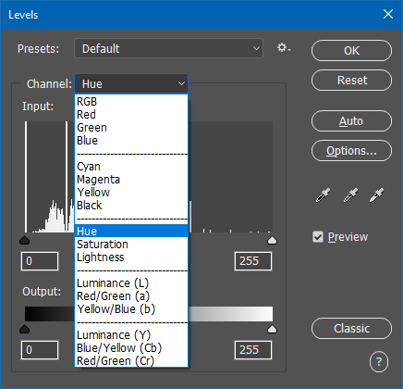Image resolution: width=403 pixels, height=389 pixels.
Task: Collapse the Channel dropdown showing Hue
Action: coord(131,83)
